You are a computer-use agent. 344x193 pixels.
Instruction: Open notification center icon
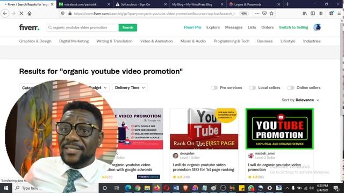(x=336, y=188)
